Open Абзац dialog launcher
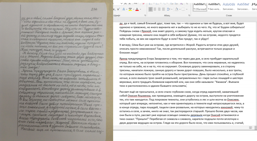 pyautogui.click(x=189, y=15)
